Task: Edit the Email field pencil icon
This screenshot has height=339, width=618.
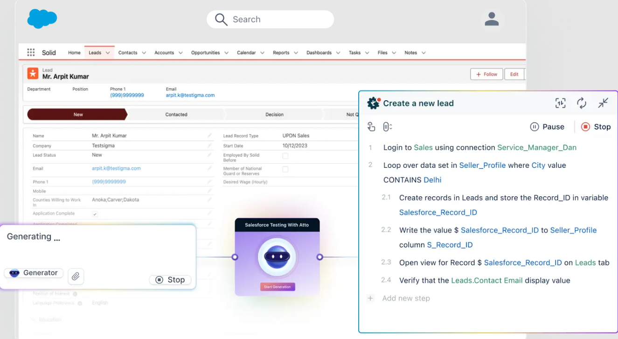Action: click(210, 168)
